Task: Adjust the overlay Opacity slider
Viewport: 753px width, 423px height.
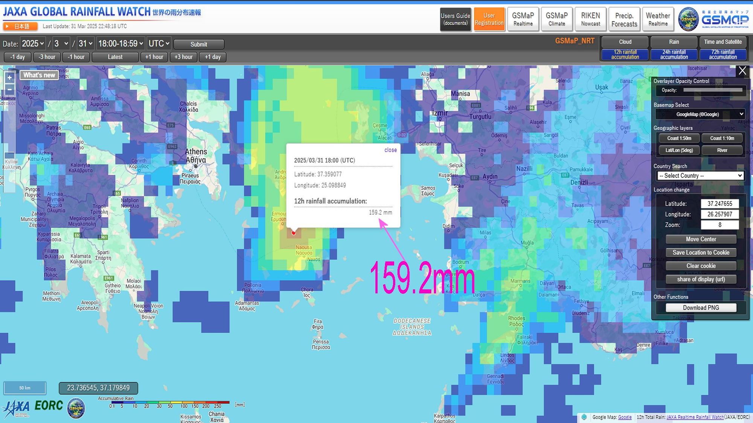Action: [x=713, y=90]
